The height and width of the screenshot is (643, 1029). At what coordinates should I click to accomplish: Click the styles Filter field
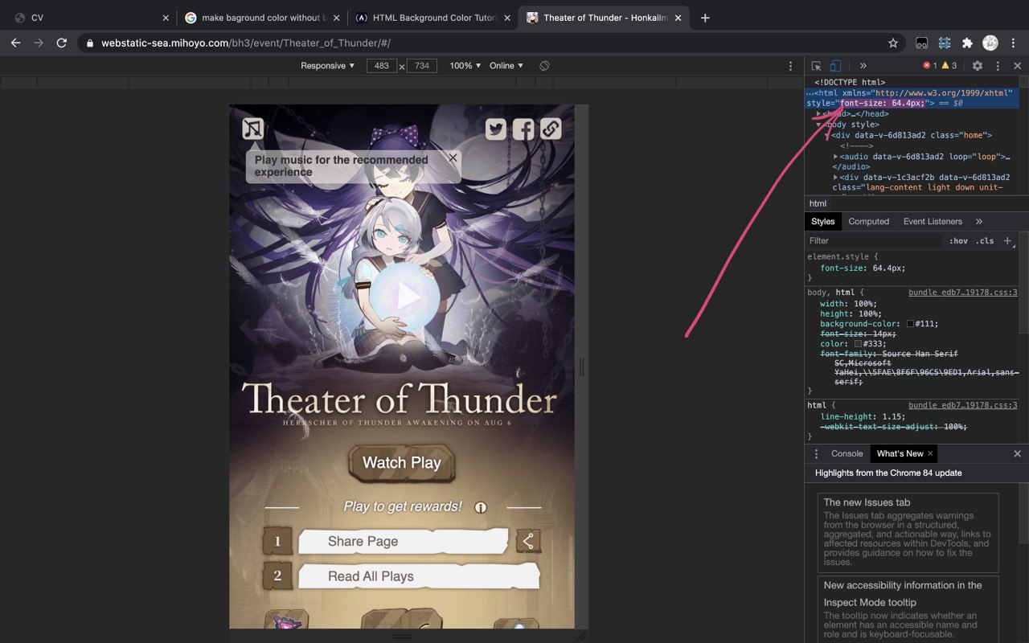click(873, 240)
